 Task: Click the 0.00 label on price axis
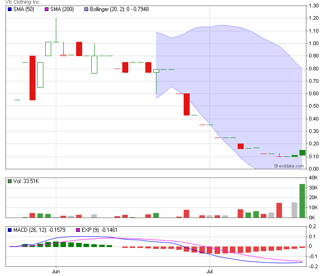(x=313, y=169)
